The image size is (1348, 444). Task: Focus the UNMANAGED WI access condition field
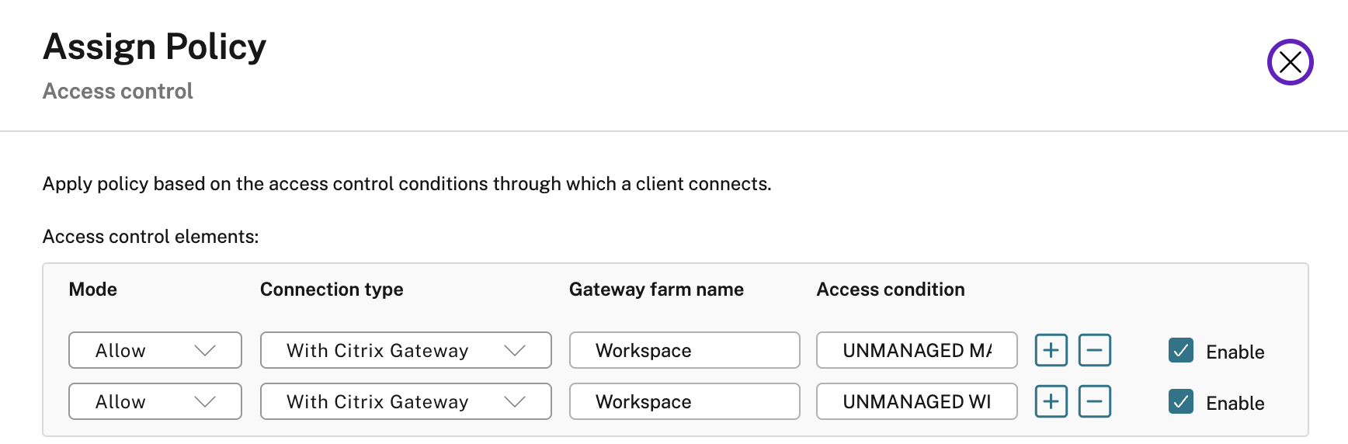tap(916, 401)
